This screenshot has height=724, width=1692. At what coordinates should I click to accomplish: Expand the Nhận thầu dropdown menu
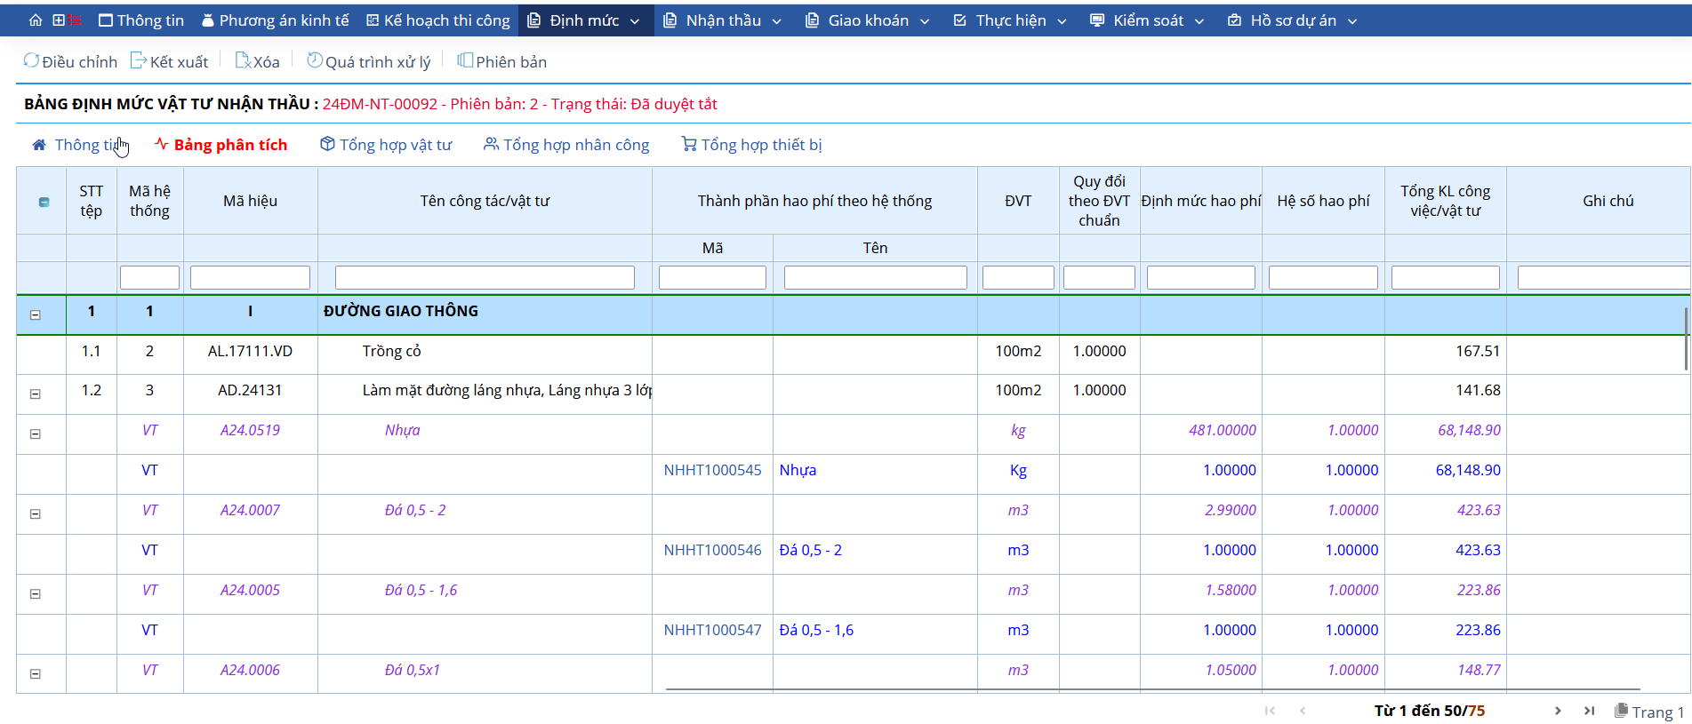pos(723,20)
